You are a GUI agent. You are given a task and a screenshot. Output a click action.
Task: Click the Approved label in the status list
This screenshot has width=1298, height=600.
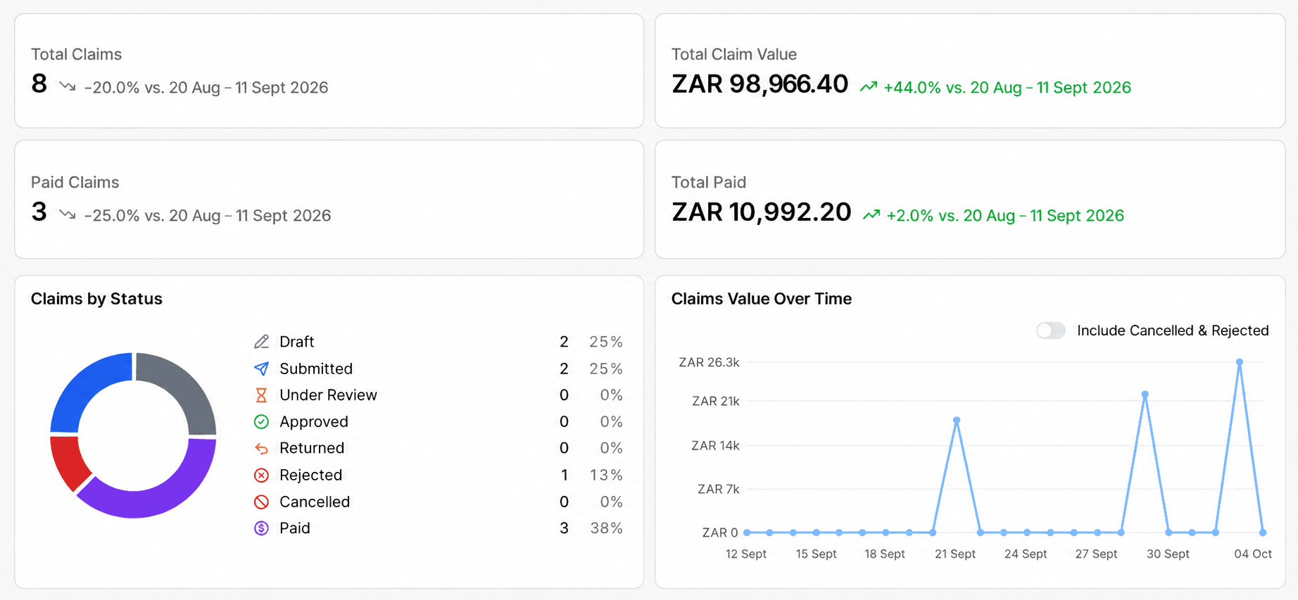coord(314,421)
